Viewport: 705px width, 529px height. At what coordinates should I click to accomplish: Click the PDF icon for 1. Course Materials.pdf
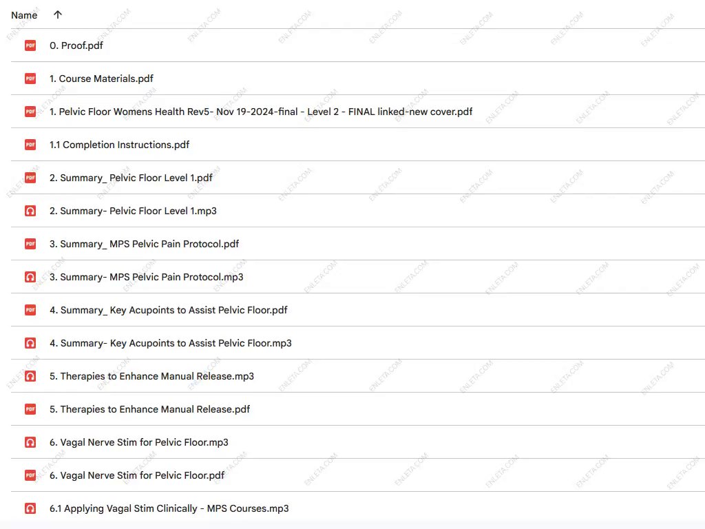(x=30, y=79)
